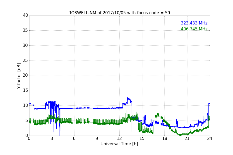Click the Y-factor [dB] axis label
The image size is (233, 155).
pyautogui.click(x=19, y=76)
